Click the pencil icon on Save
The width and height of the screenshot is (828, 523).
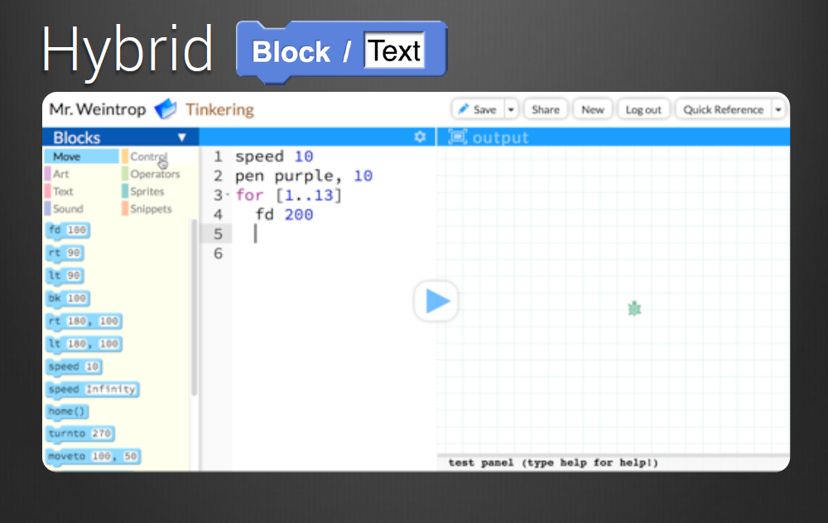[x=463, y=109]
